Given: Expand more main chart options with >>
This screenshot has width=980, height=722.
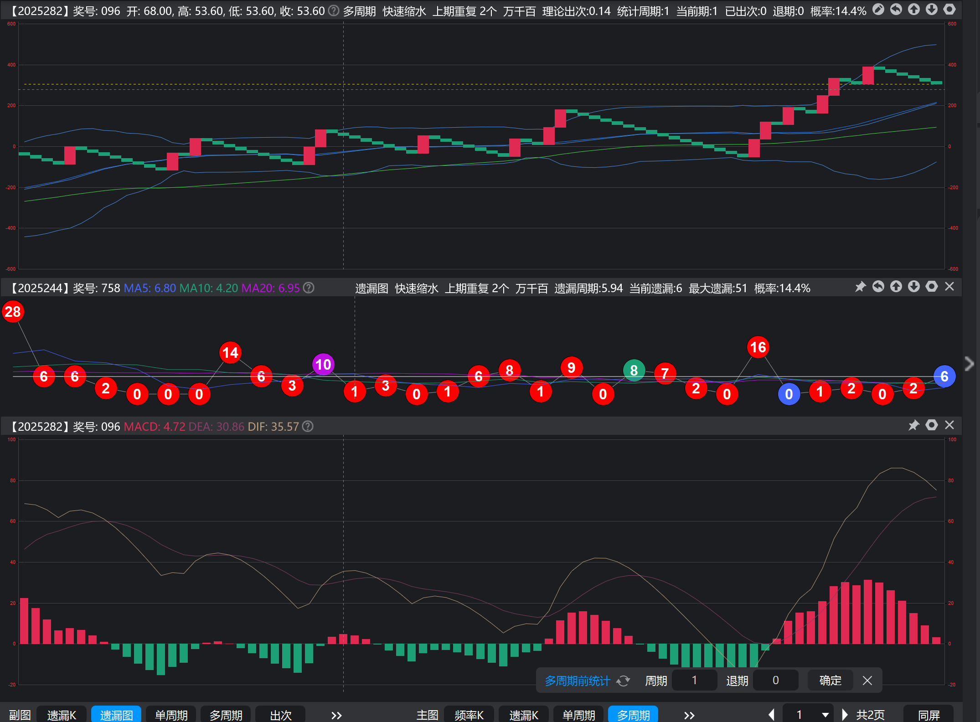Looking at the screenshot, I should 689,715.
